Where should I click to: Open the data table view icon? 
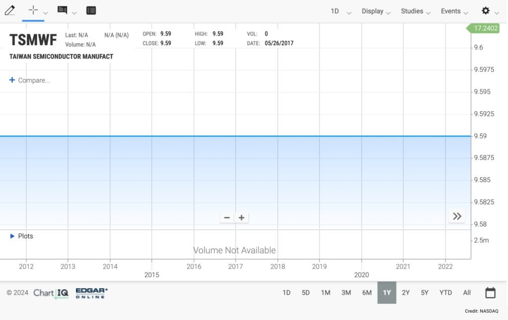91,10
